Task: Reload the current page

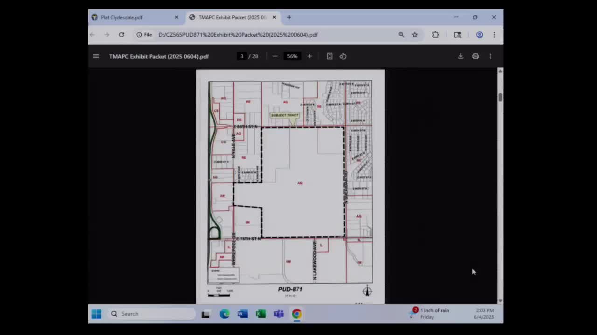Action: tap(121, 34)
